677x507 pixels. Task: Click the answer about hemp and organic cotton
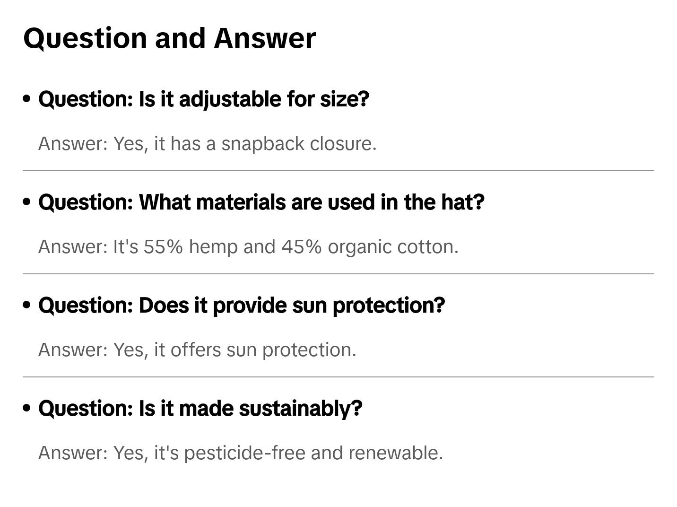pyautogui.click(x=248, y=247)
